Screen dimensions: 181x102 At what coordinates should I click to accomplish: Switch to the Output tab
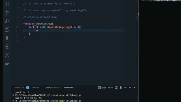(37, 88)
